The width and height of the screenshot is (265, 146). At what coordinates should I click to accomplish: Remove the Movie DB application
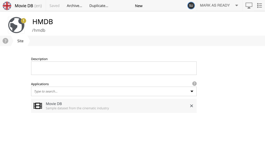[192, 106]
